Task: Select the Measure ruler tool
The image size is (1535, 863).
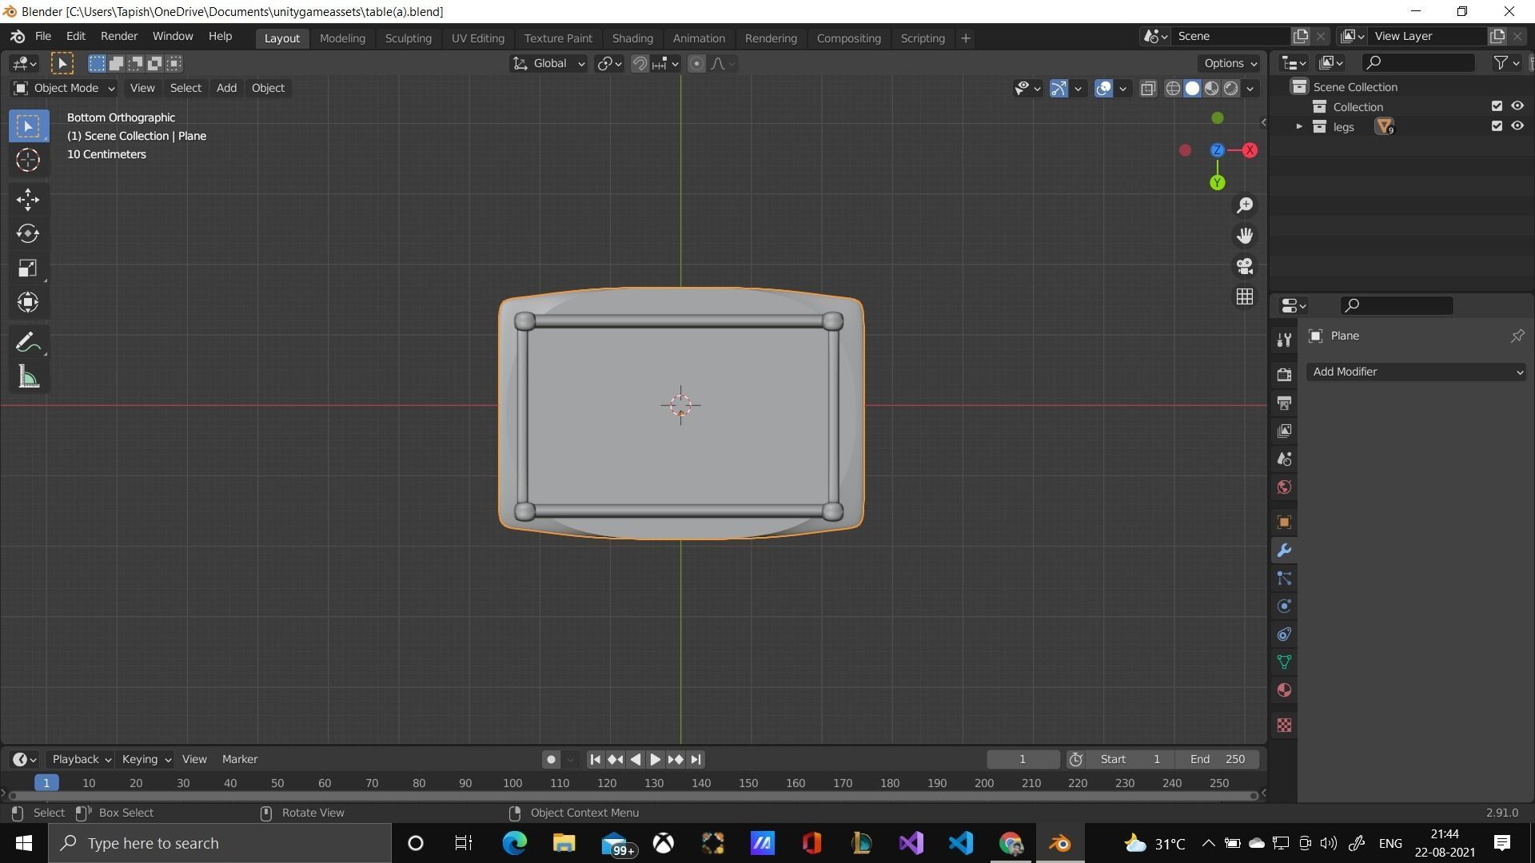Action: 28,377
